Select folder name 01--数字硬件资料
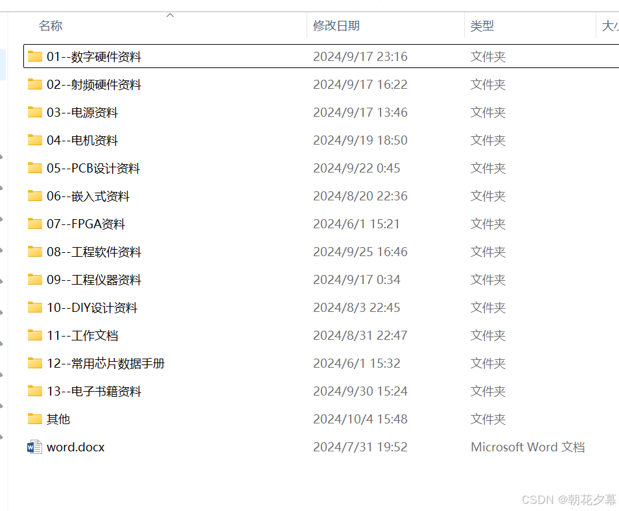This screenshot has height=511, width=619. pyautogui.click(x=94, y=56)
